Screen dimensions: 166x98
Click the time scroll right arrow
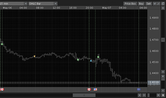(x=140, y=95)
